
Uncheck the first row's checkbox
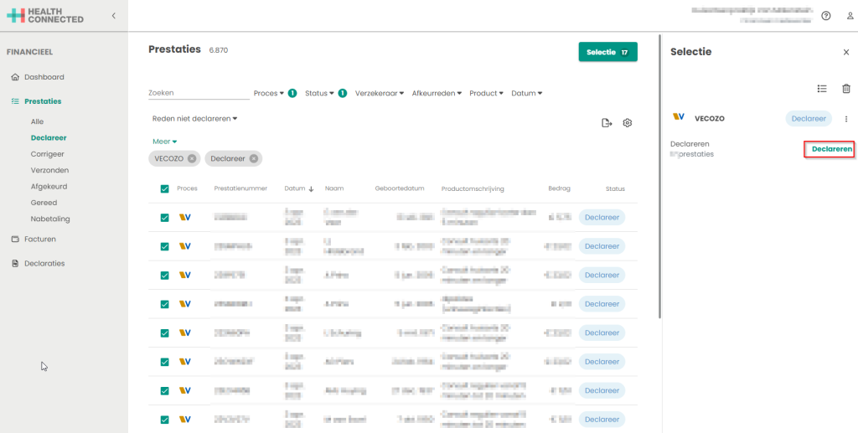pyautogui.click(x=164, y=218)
